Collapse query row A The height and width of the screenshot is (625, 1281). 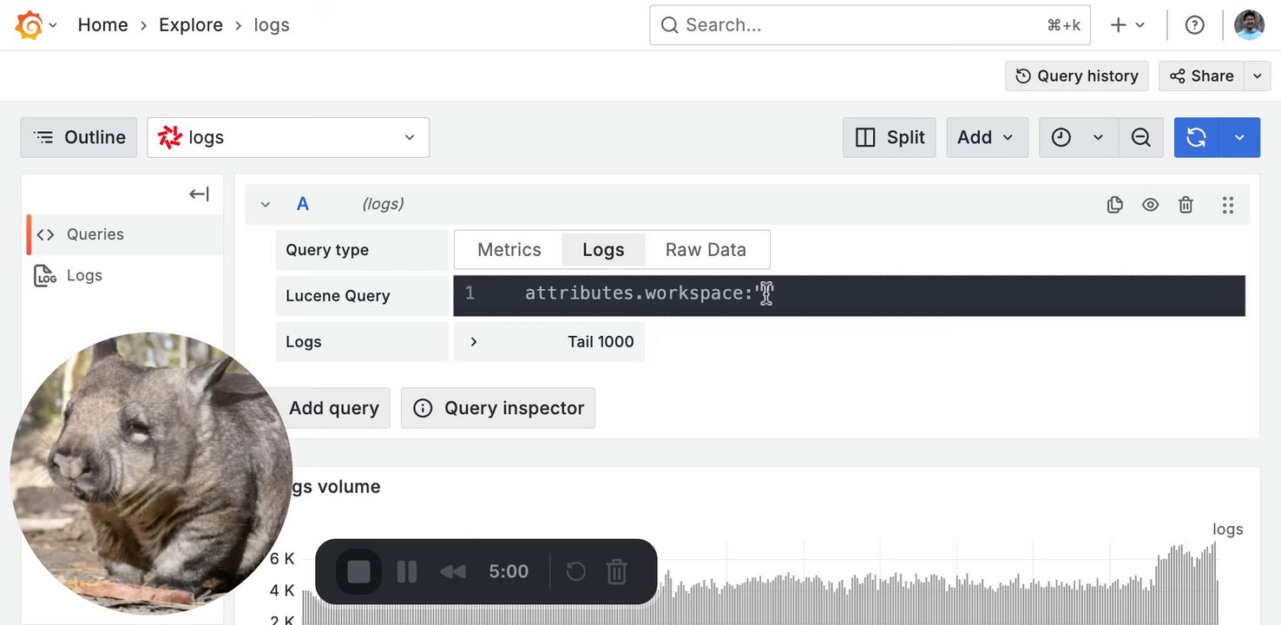pos(266,204)
